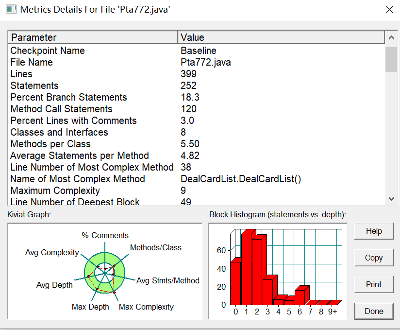Select Percent Lines with Comments row

pyautogui.click(x=197, y=121)
